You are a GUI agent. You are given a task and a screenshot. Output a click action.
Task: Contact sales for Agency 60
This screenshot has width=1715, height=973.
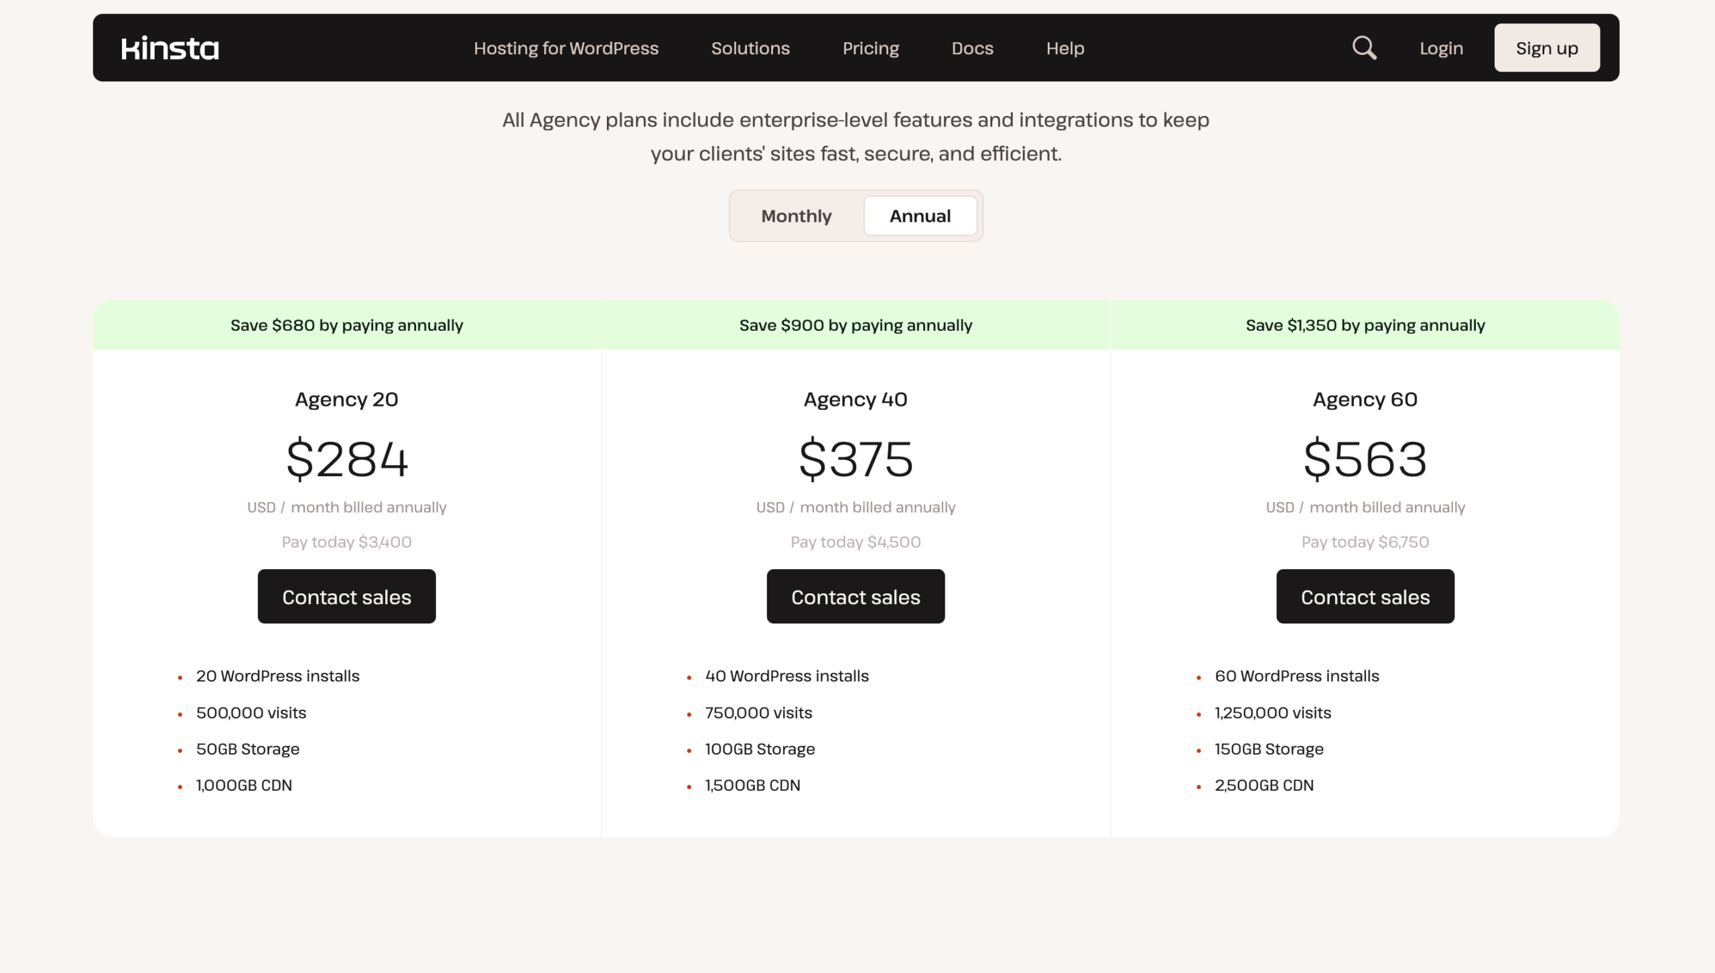point(1365,596)
